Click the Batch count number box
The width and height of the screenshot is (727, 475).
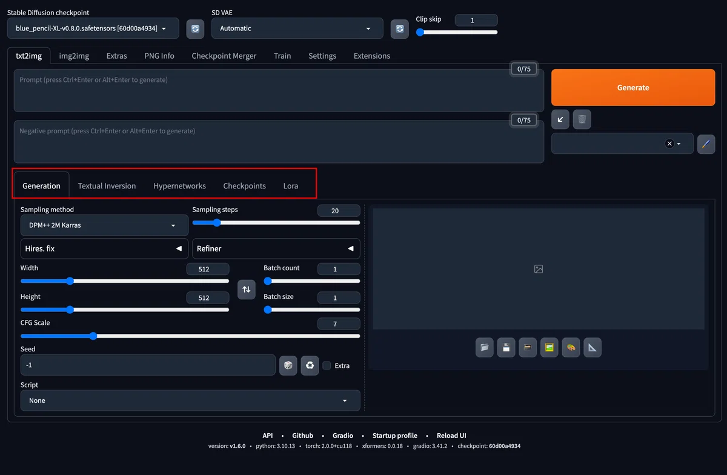(339, 269)
